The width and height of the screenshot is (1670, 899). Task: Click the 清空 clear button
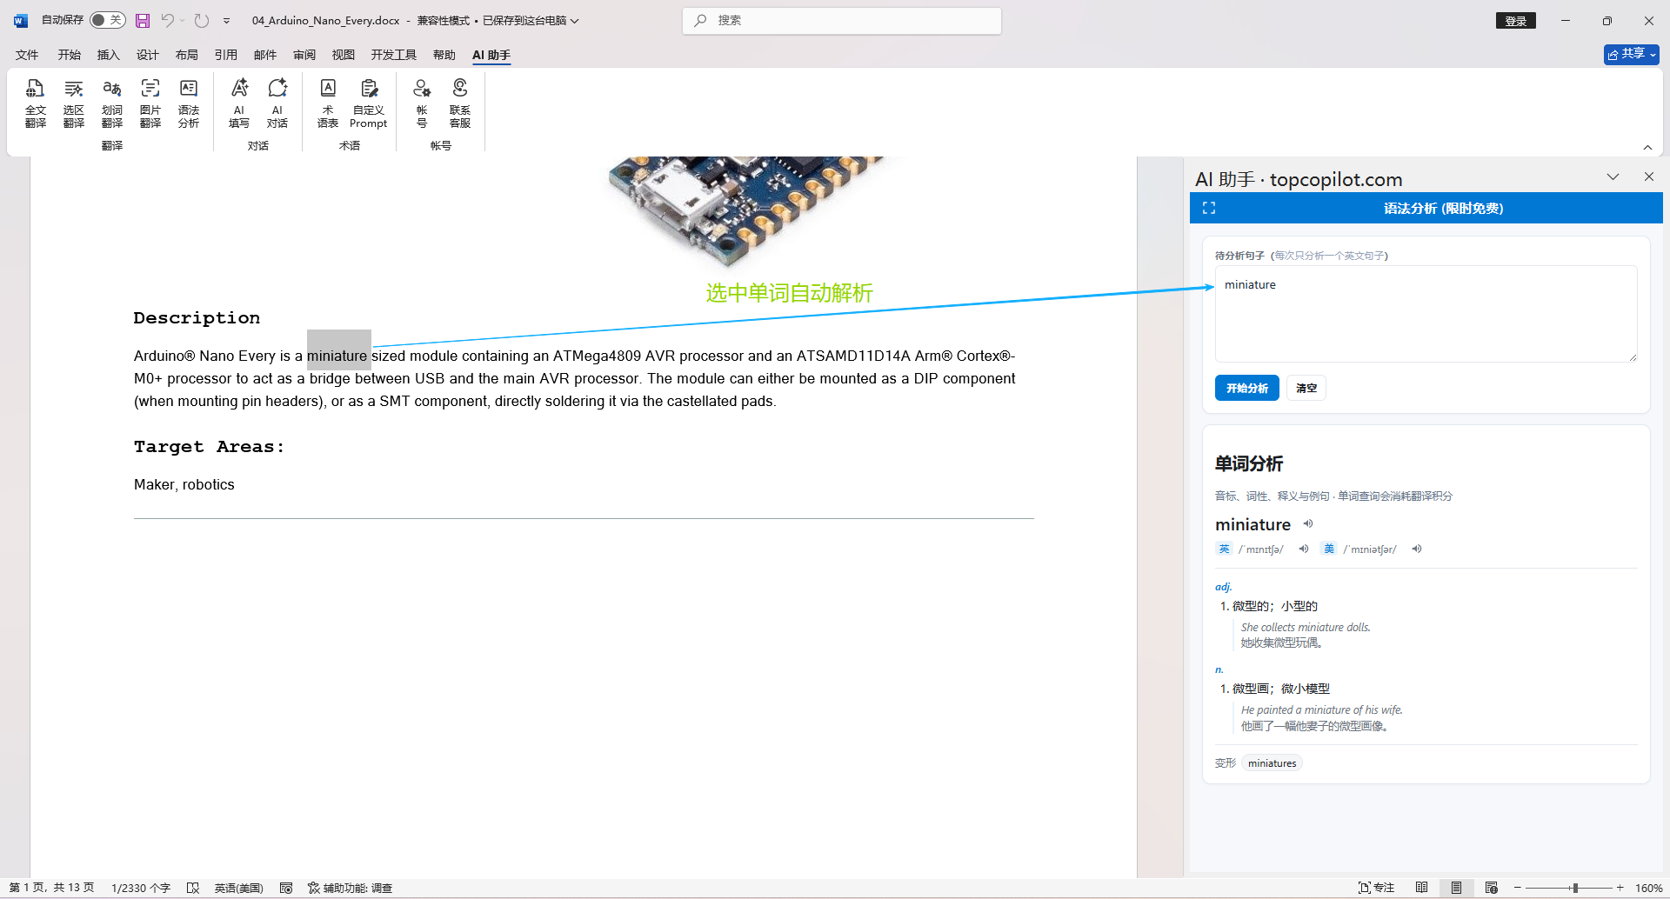click(1306, 388)
